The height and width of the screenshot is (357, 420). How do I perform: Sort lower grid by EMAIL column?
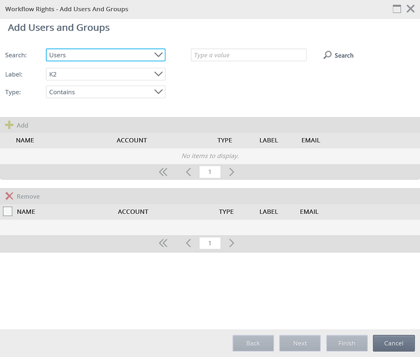(309, 211)
